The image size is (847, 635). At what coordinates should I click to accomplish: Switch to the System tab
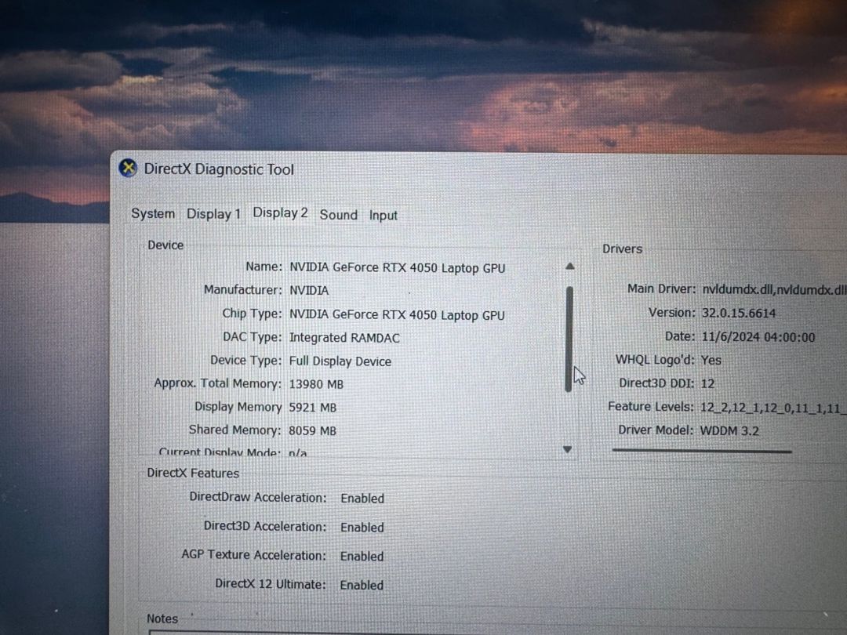153,214
